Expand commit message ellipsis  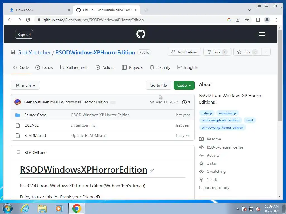tap(113, 103)
